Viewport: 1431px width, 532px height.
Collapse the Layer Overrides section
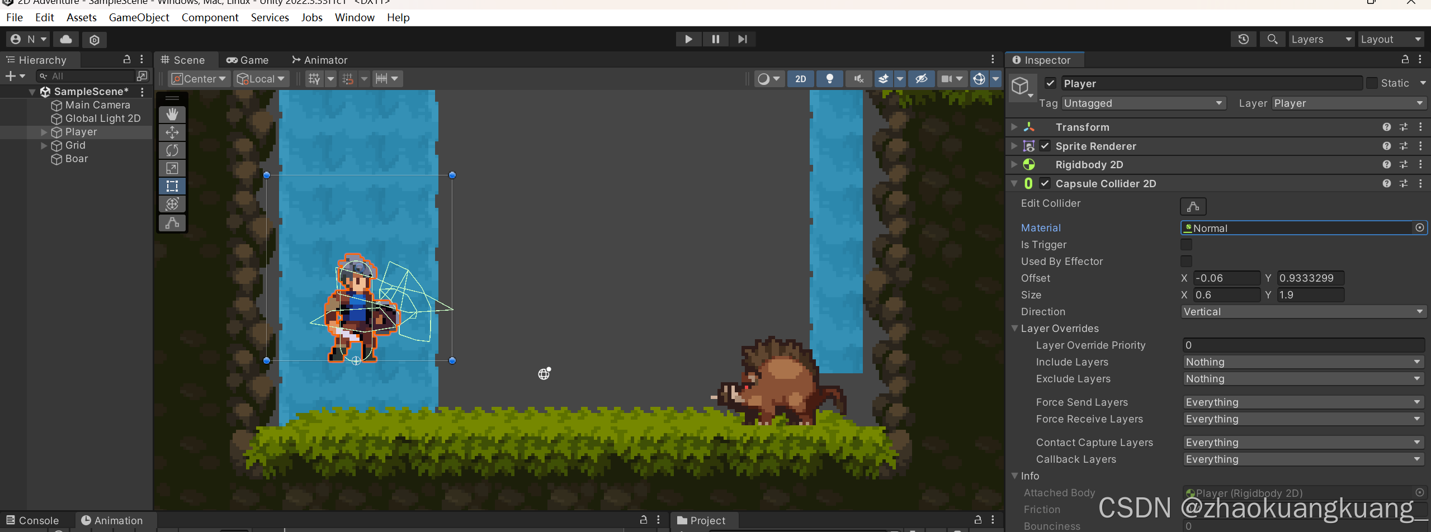[1014, 328]
